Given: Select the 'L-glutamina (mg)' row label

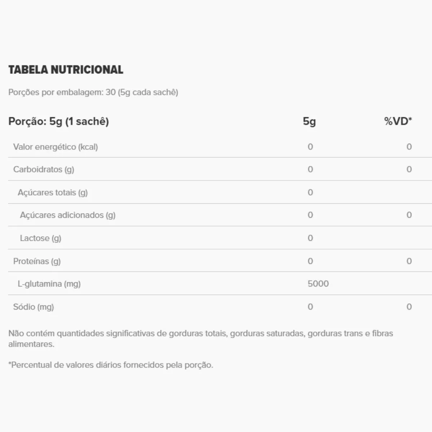Looking at the screenshot, I should click(x=49, y=284).
